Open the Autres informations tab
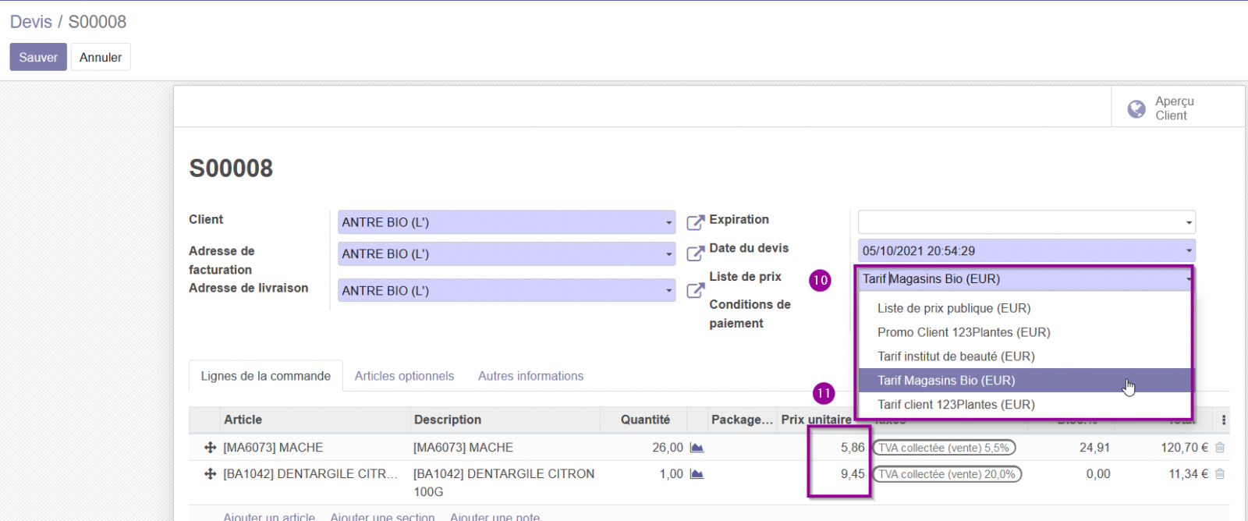The height and width of the screenshot is (521, 1248). [530, 376]
